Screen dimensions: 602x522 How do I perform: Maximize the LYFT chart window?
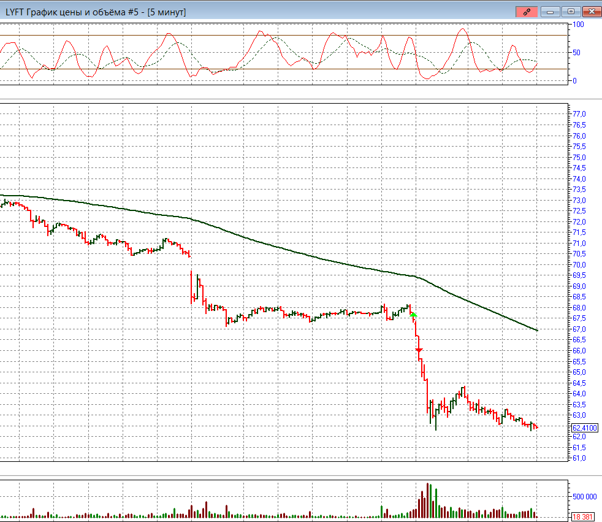click(x=571, y=12)
